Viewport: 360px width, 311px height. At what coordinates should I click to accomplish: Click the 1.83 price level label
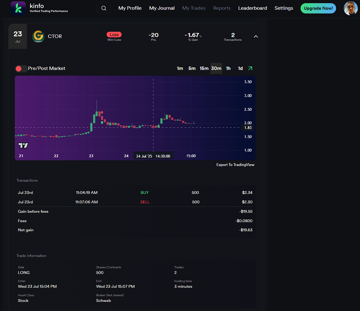click(x=248, y=128)
